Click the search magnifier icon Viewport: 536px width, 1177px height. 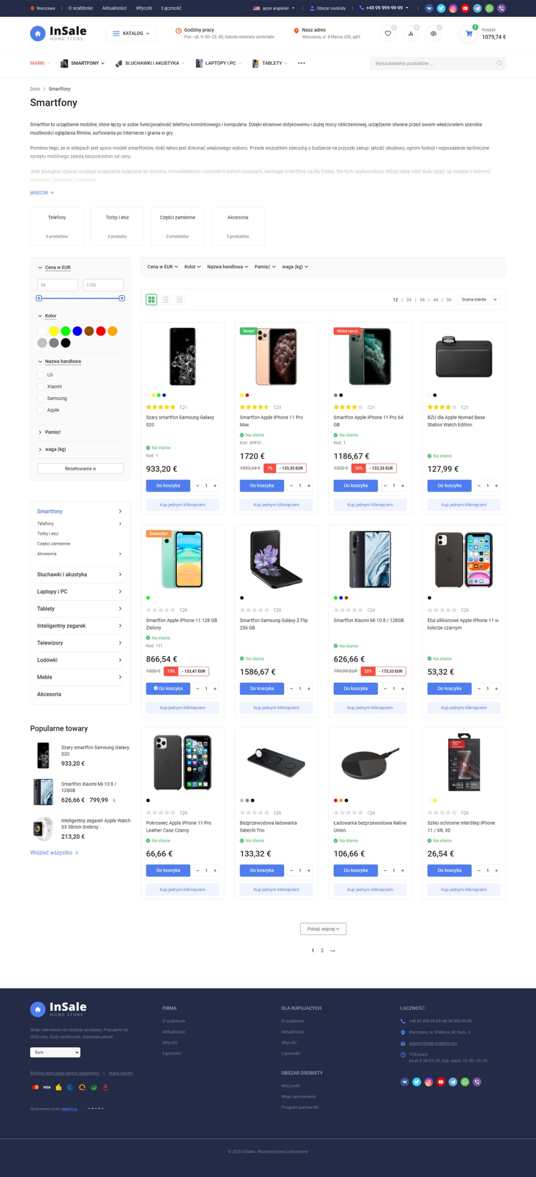click(x=499, y=64)
